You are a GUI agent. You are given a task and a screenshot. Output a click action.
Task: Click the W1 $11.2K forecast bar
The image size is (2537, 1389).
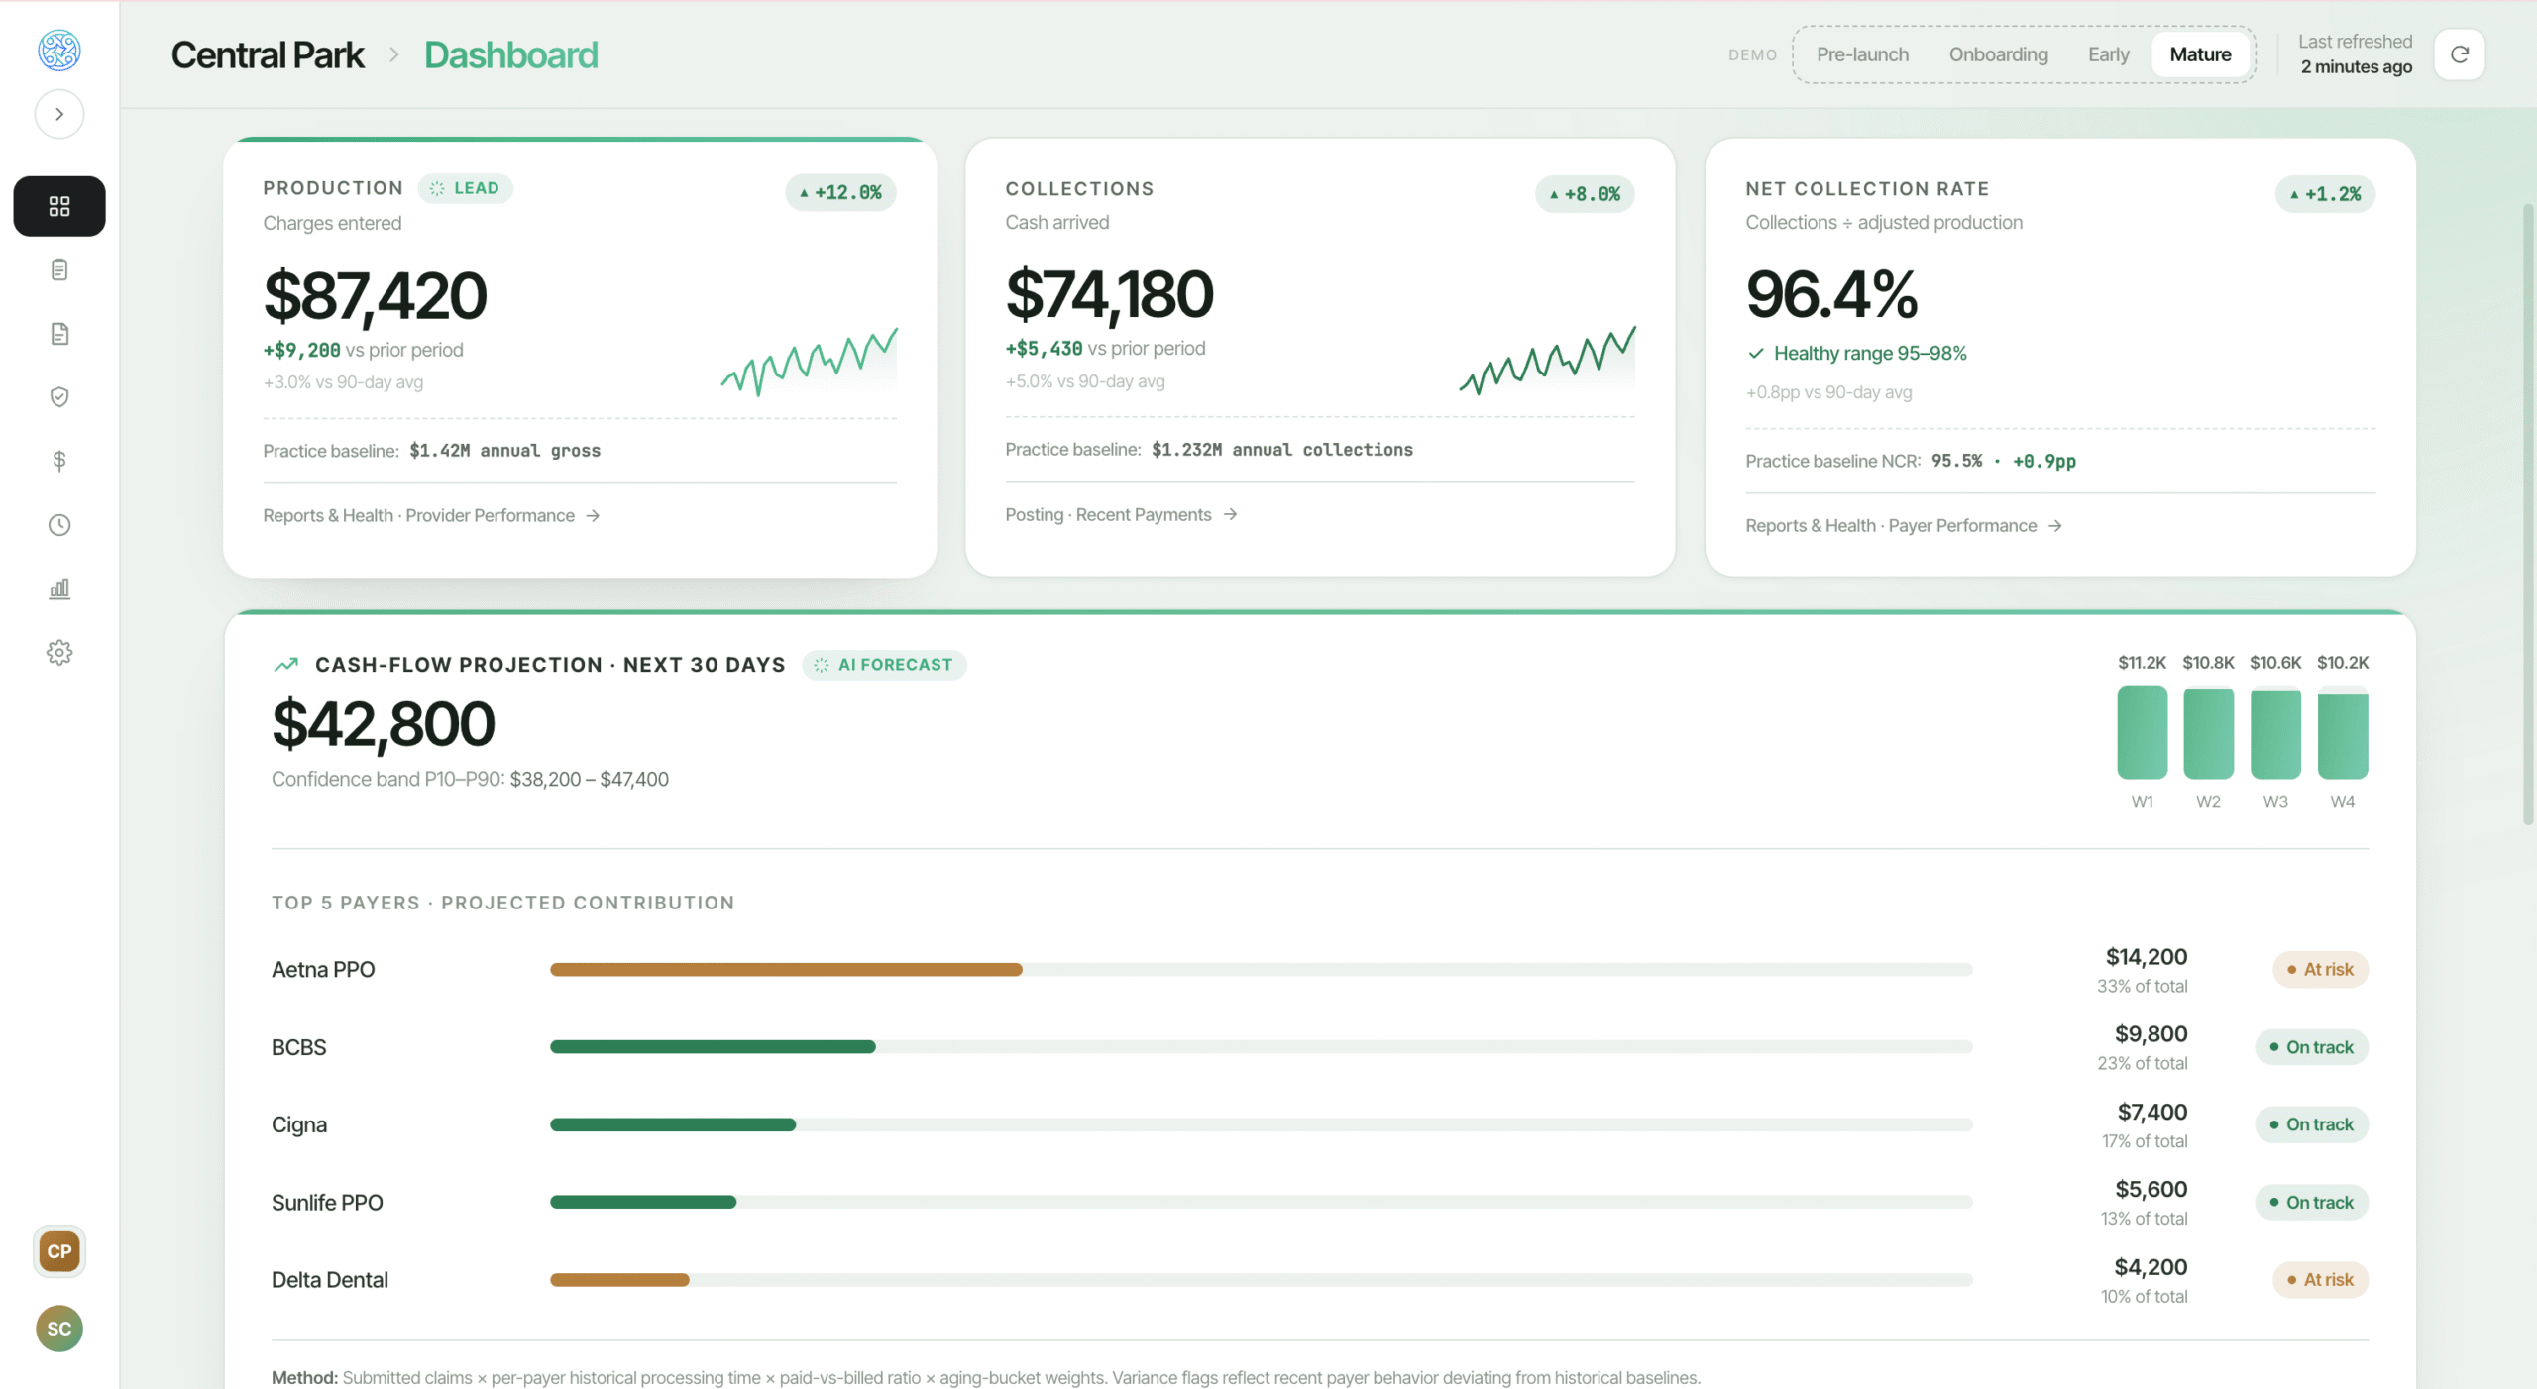click(2142, 731)
